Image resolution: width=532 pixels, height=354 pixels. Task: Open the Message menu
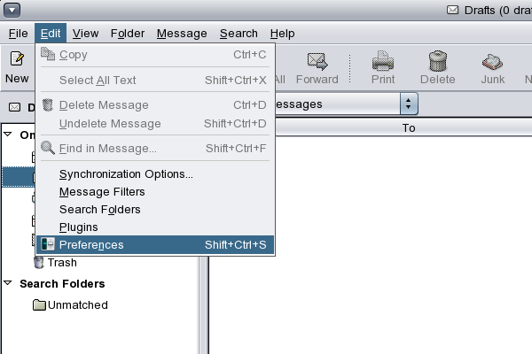pyautogui.click(x=182, y=34)
